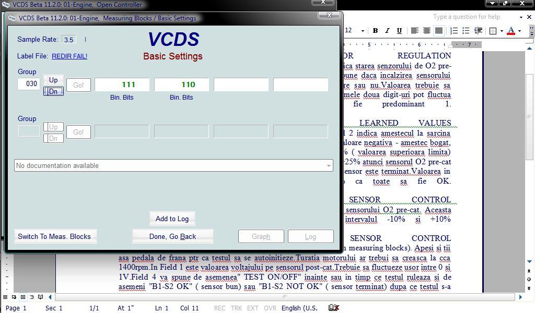This screenshot has width=535, height=313.
Task: Toggle REC macro recording indicator
Action: (220, 308)
